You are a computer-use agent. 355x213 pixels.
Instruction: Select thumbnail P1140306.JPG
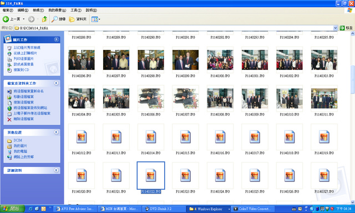pyautogui.click(x=151, y=99)
